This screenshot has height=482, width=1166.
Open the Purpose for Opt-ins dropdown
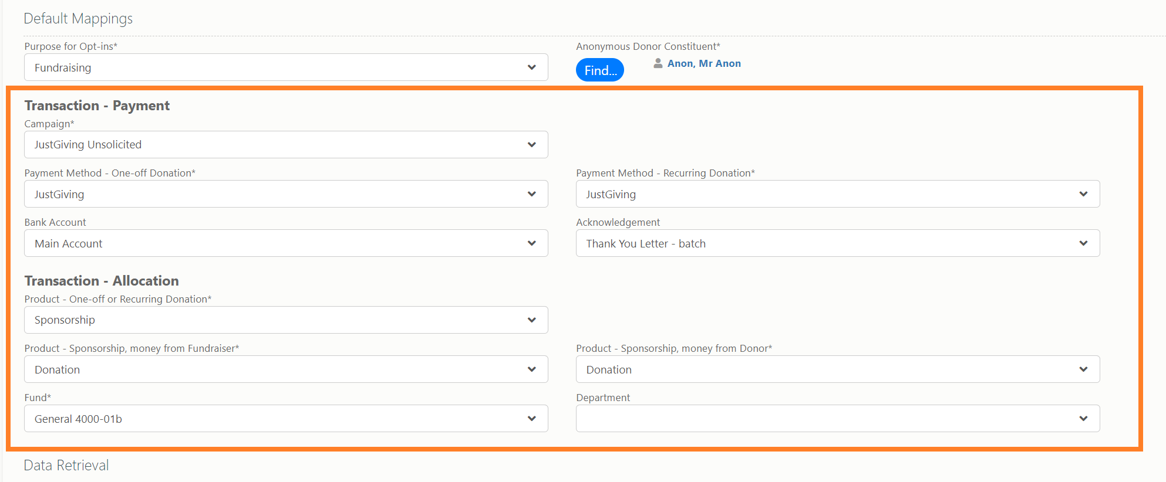point(286,67)
